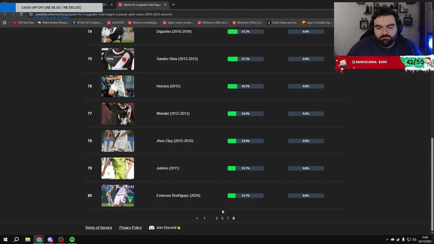The height and width of the screenshot is (244, 434).
Task: Open the OBS icon in the taskbar
Action: pyautogui.click(x=61, y=240)
